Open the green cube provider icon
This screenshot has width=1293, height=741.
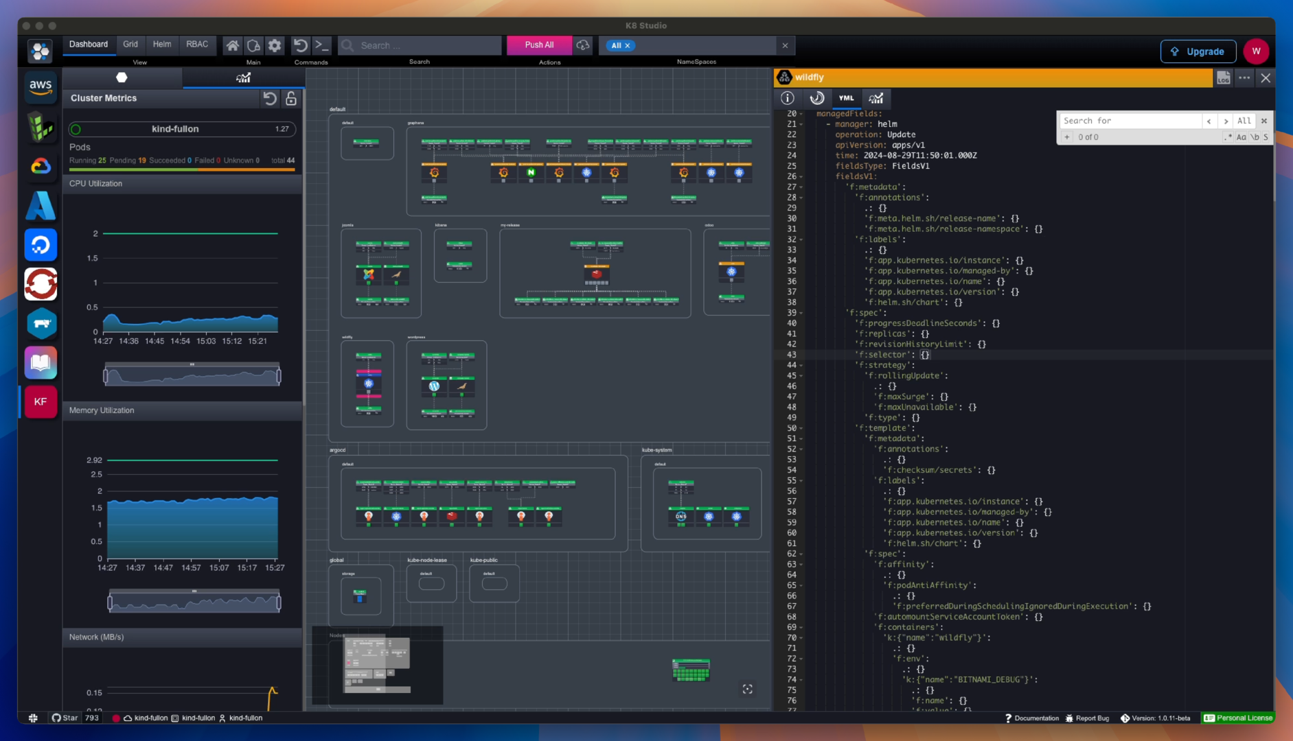tap(41, 127)
